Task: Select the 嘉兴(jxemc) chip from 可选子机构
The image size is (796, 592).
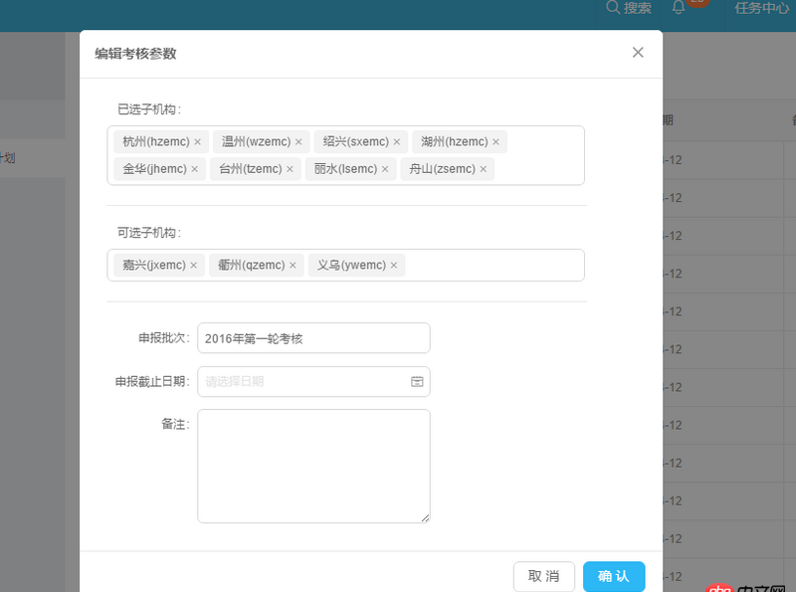Action: coord(149,265)
